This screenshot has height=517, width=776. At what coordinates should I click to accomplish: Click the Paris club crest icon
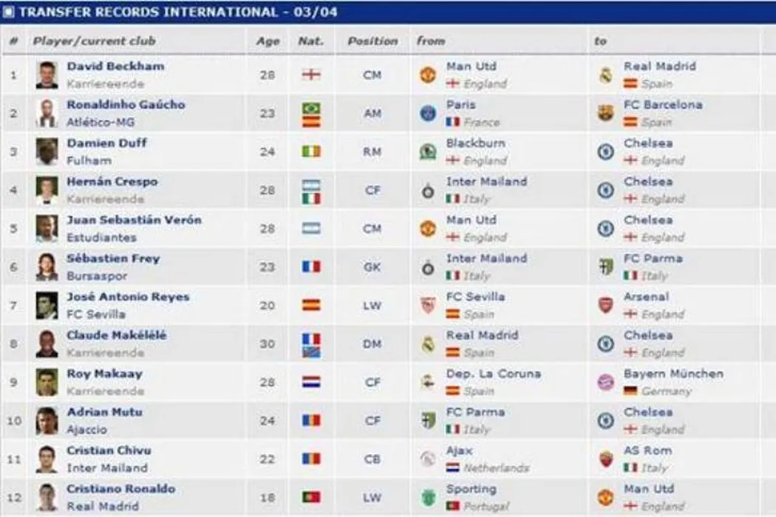[x=428, y=113]
